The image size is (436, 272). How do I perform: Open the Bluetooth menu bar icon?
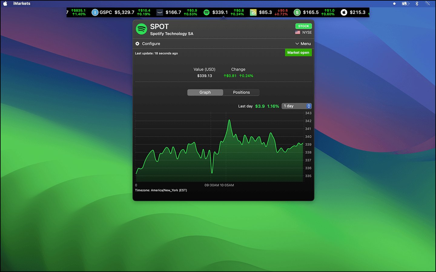[417, 4]
